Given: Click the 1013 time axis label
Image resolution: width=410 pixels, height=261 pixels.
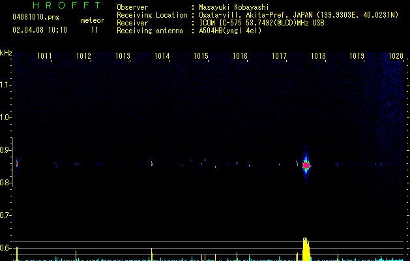Looking at the screenshot, I should coord(123,55).
